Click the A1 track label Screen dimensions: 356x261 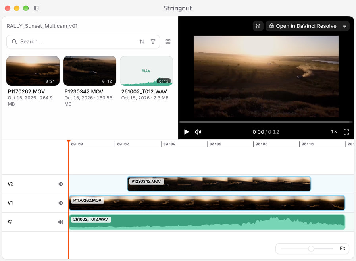coord(10,222)
